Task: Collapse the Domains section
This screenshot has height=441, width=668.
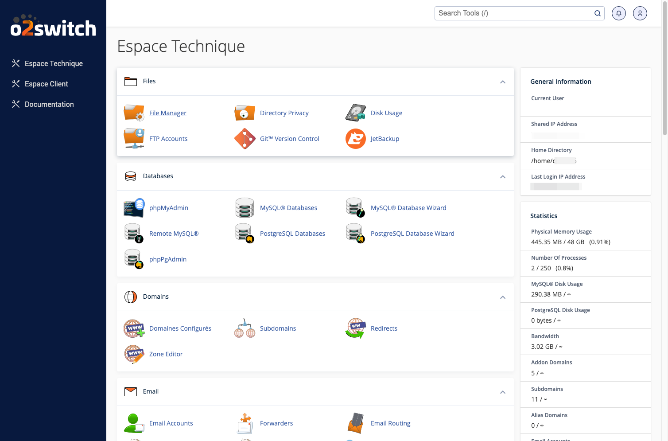Action: pyautogui.click(x=503, y=297)
